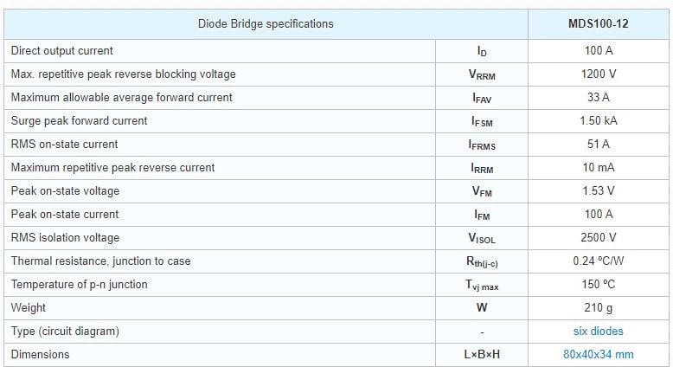
Task: Open the 80x40x34 mm dimensions link
Action: click(x=598, y=354)
